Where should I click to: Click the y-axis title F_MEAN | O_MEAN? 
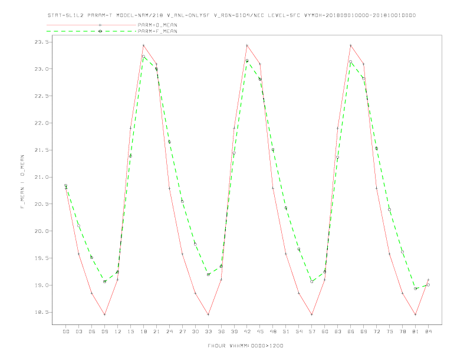22,182
